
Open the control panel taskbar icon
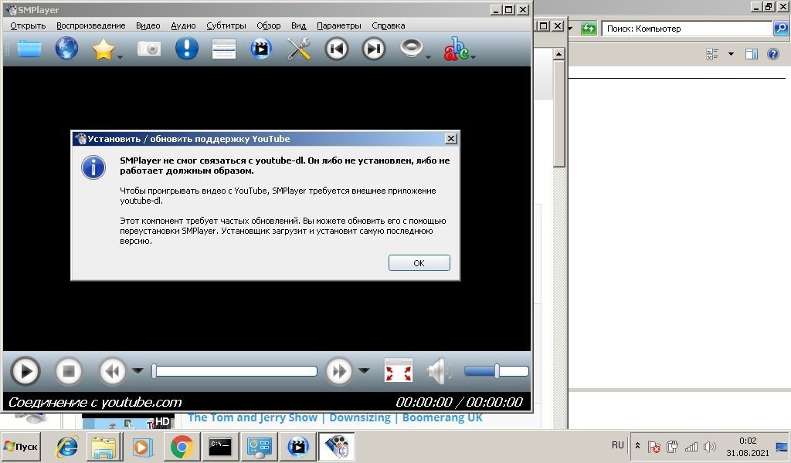(x=259, y=447)
